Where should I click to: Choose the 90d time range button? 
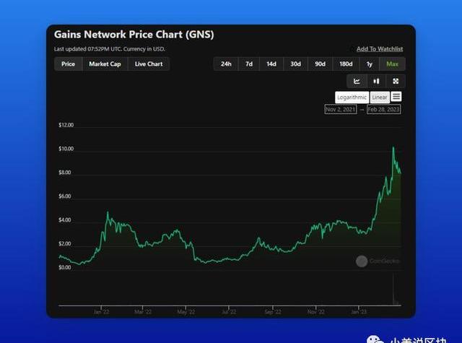click(x=320, y=64)
